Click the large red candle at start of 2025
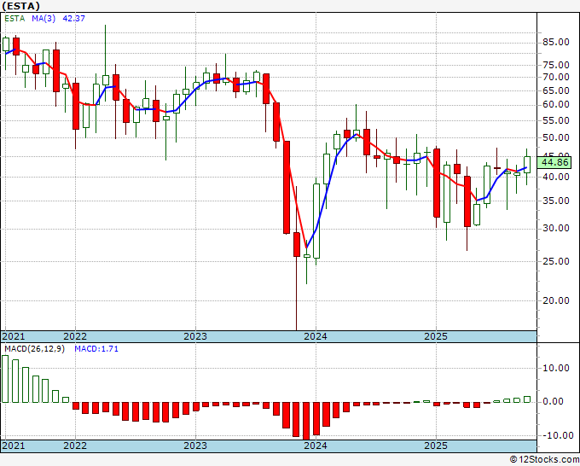 [437, 183]
